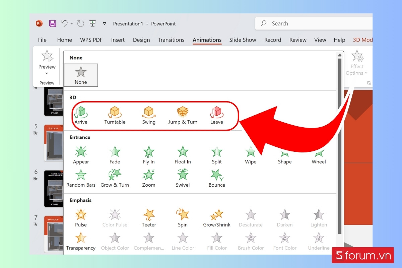The width and height of the screenshot is (402, 268).
Task: Choose the Teeter emphasis animation
Action: (x=149, y=218)
